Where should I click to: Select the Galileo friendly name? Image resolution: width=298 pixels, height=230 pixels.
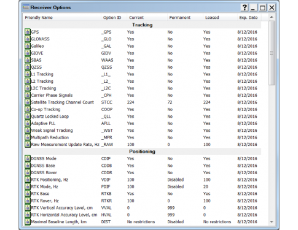[x=37, y=46]
